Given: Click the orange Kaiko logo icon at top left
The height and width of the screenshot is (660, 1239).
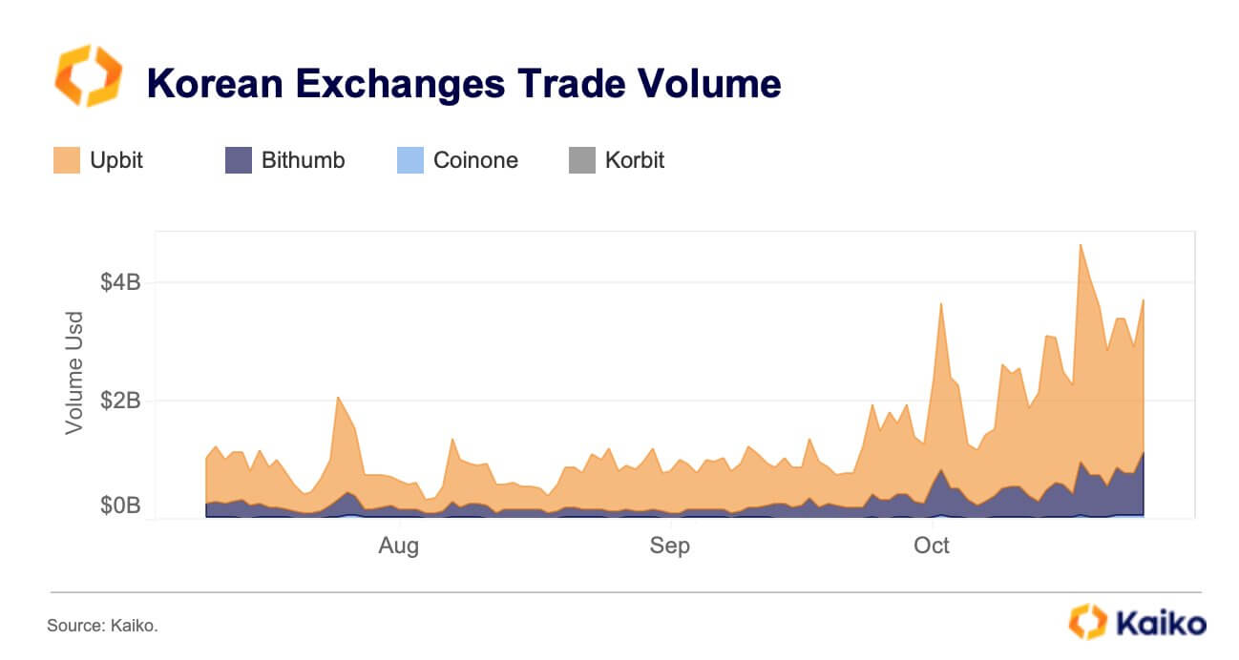Looking at the screenshot, I should [89, 76].
